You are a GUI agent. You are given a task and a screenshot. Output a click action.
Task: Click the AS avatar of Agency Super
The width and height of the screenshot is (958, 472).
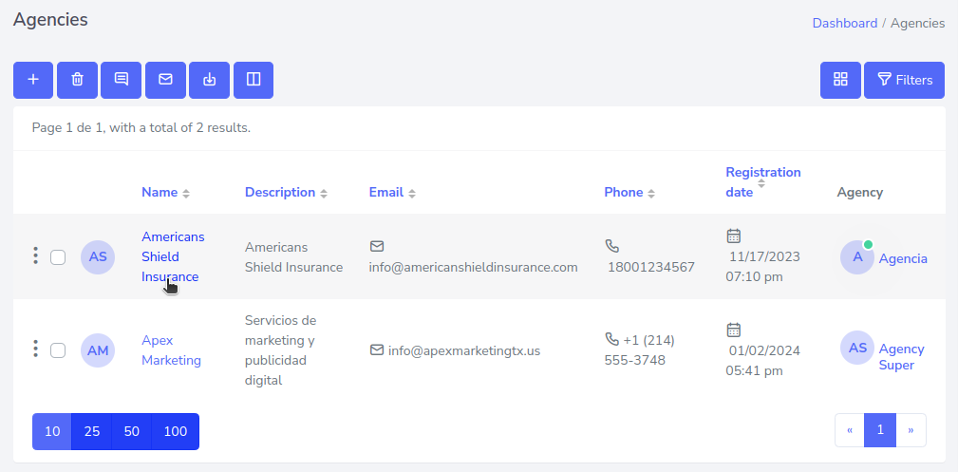[x=857, y=348]
